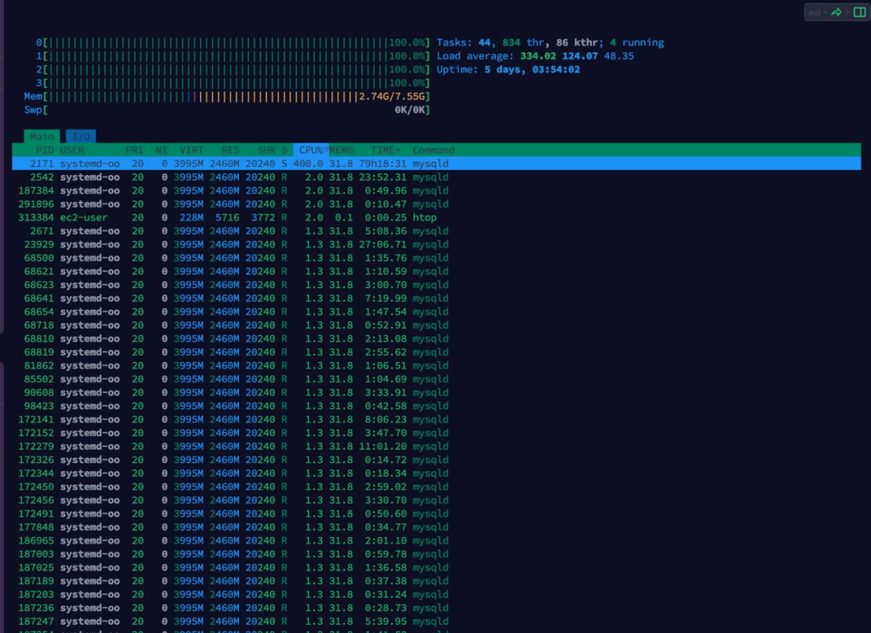Click the Command column header

pyautogui.click(x=433, y=150)
